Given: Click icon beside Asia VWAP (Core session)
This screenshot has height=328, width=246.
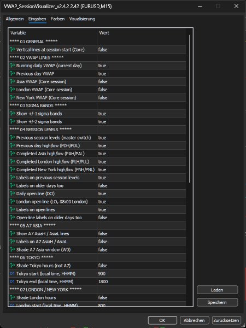Looking at the screenshot, I should pos(13,81).
